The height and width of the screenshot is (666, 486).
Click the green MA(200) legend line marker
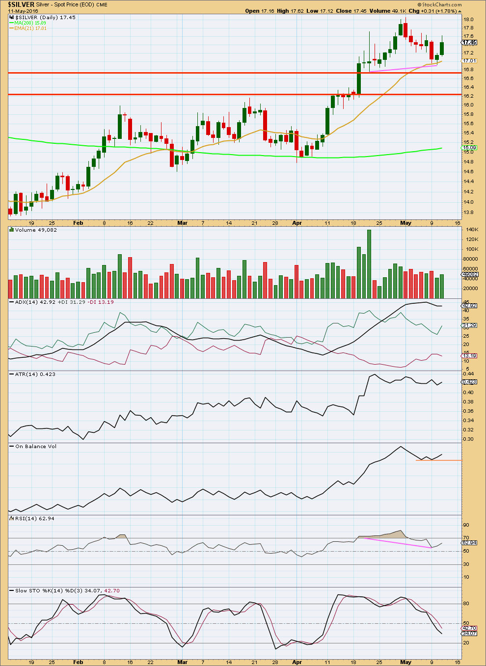pos(11,23)
